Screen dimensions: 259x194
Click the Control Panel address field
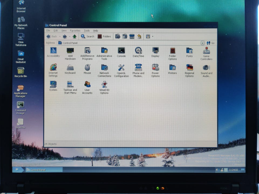(129, 43)
